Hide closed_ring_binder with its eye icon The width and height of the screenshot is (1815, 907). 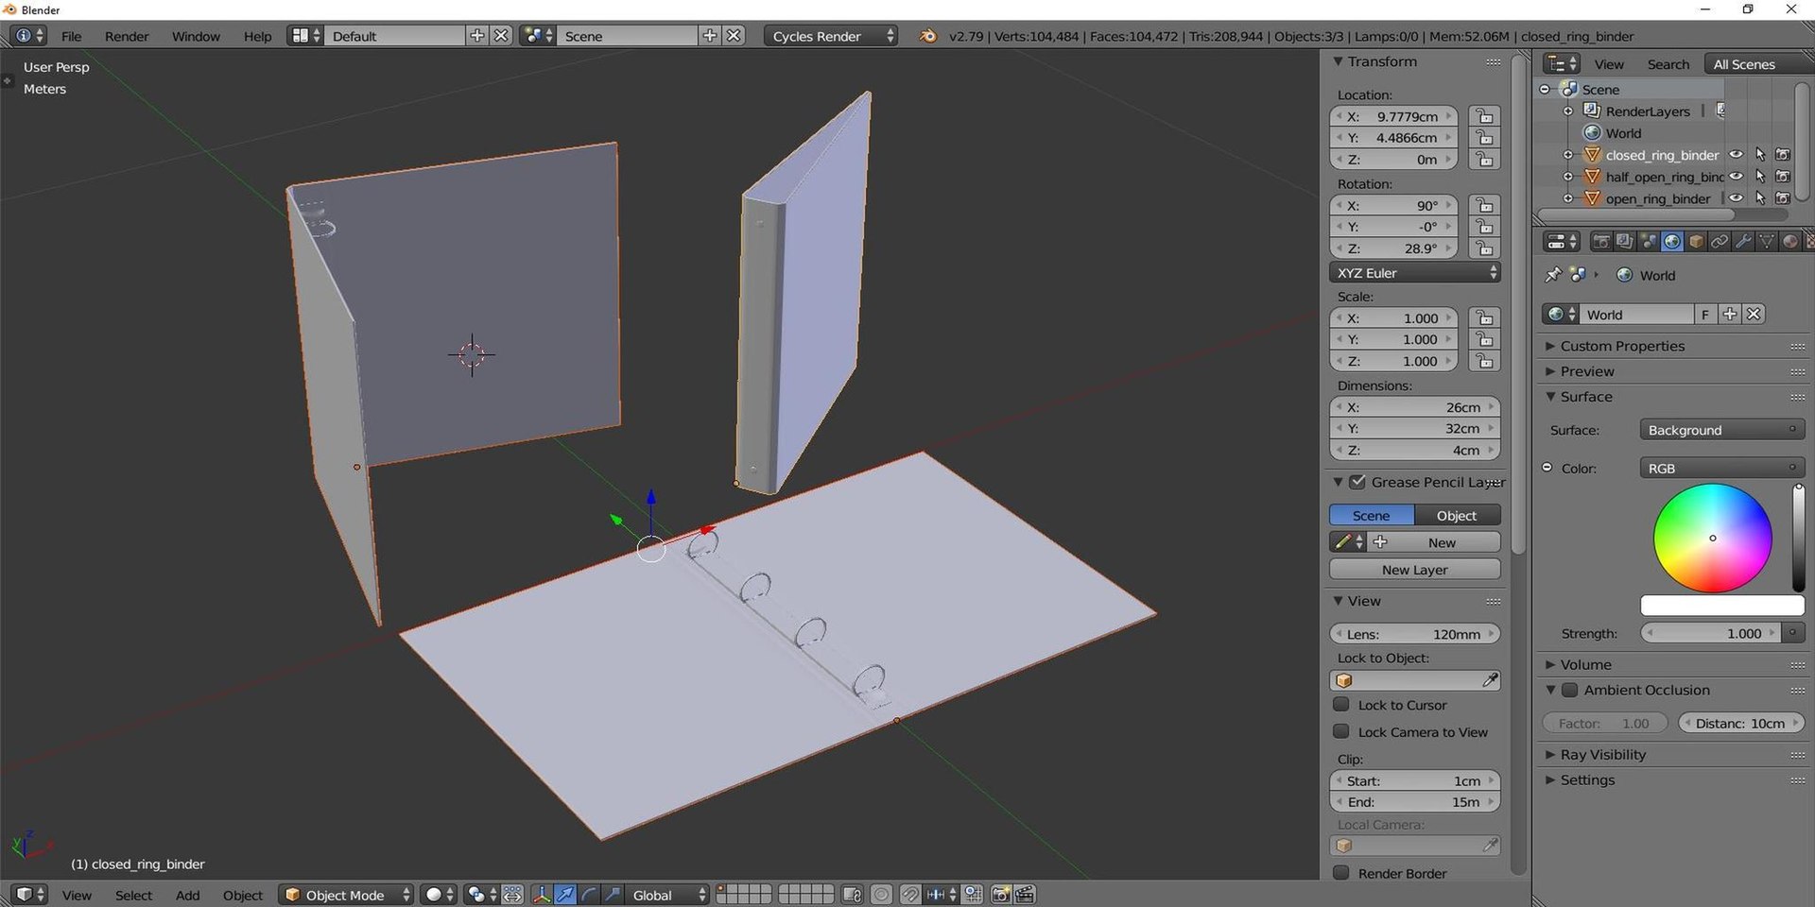(x=1737, y=155)
